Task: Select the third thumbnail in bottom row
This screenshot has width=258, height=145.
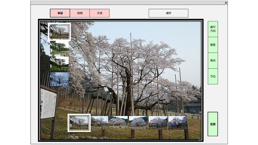Action: point(118,123)
